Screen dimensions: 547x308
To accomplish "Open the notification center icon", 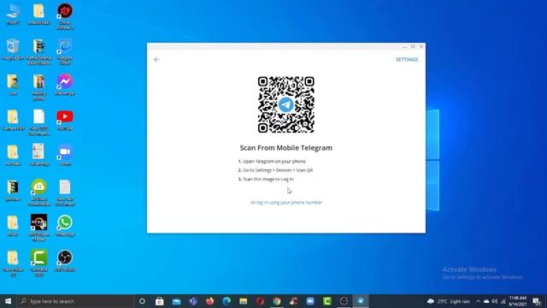I will click(x=537, y=301).
